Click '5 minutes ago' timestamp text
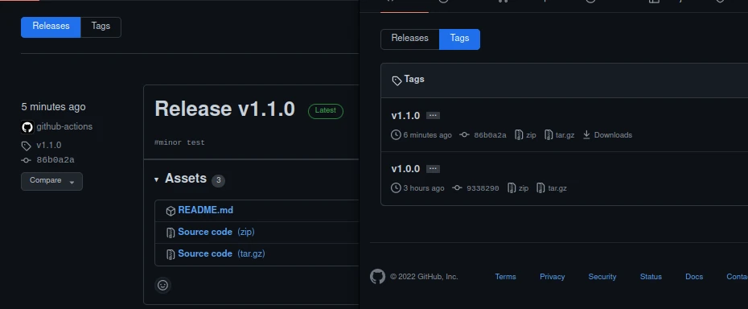Viewport: 748px width, 309px height. (53, 107)
